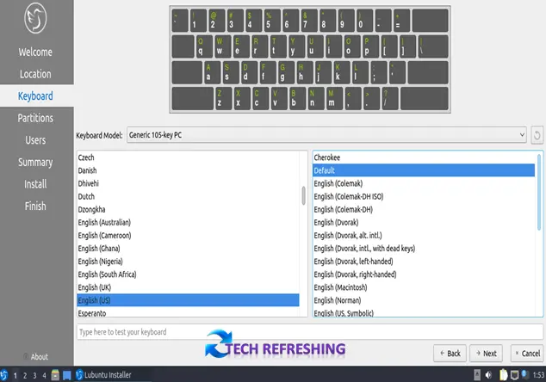Viewport: 546px width, 382px height.
Task: Switch to virtual desktop 4
Action: [44, 375]
